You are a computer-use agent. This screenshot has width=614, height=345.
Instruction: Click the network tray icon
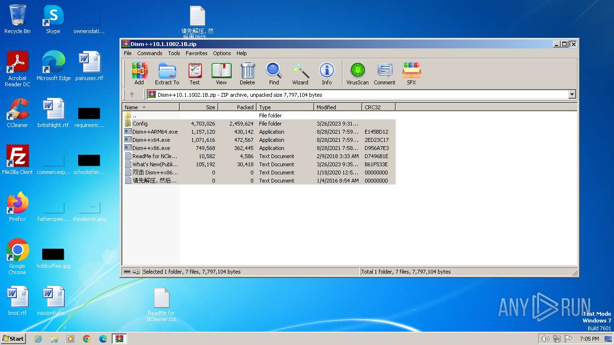pos(557,339)
